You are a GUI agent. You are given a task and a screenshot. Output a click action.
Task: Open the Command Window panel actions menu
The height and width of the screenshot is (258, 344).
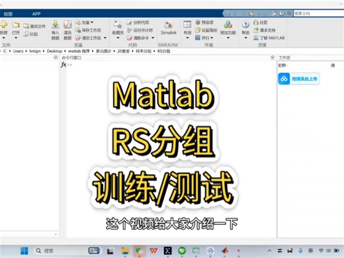click(x=273, y=58)
